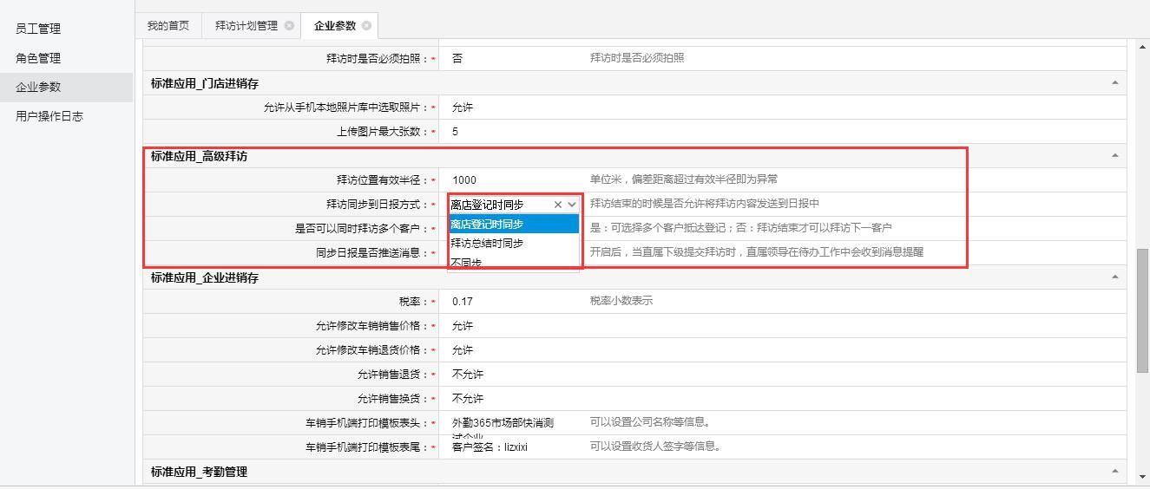Collapse the 标准应用_考勤管理 section

point(1114,472)
